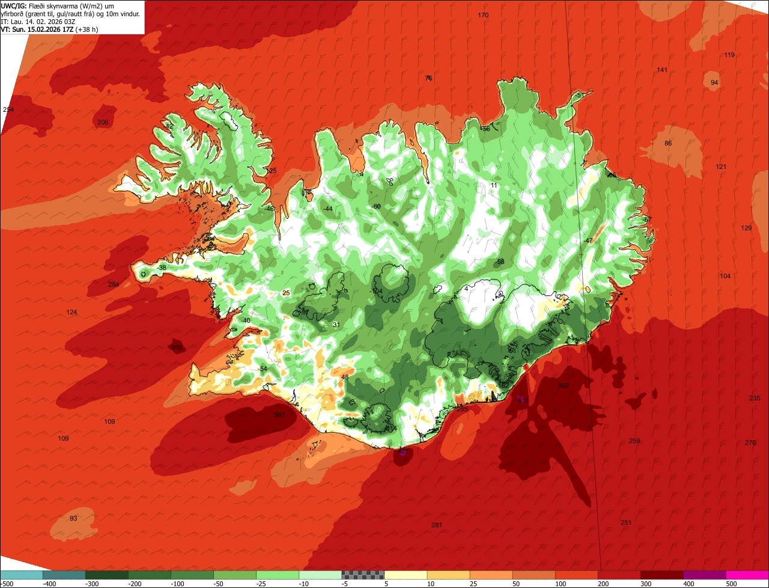Click the -100 to -50 legend swatch

pyautogui.click(x=192, y=575)
